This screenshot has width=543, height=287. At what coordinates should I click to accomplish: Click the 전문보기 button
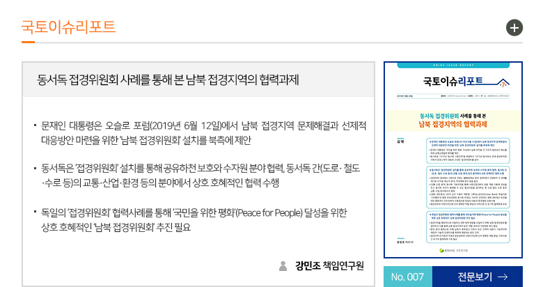tap(477, 277)
